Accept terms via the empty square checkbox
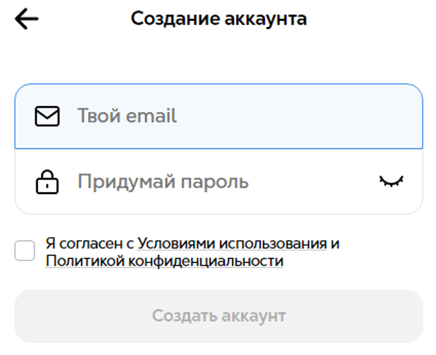The width and height of the screenshot is (436, 355). tap(25, 250)
